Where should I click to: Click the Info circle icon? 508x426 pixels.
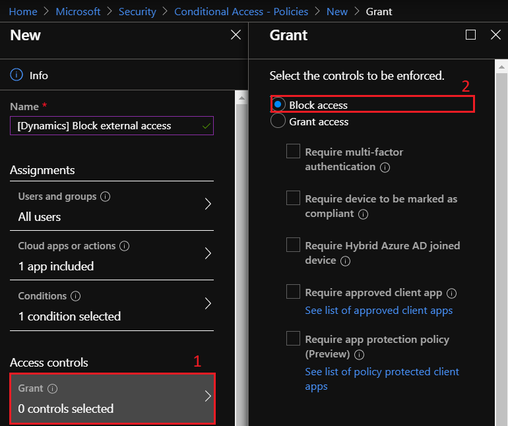point(16,75)
